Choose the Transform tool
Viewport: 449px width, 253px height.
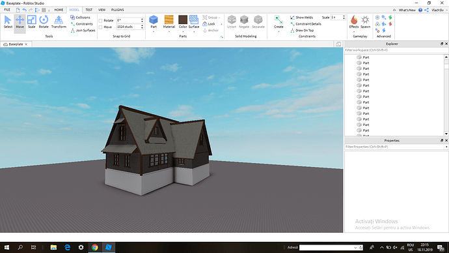click(59, 22)
